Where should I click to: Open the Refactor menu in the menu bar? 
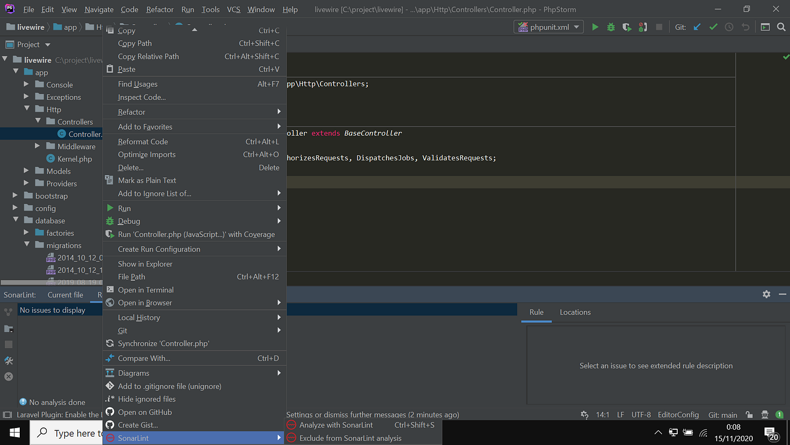(160, 9)
